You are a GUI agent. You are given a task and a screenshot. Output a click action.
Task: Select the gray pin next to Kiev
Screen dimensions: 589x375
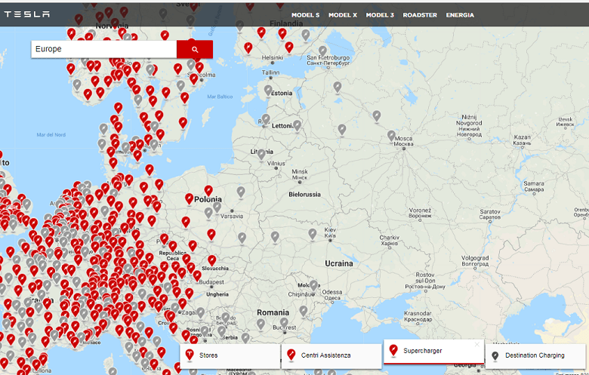(x=313, y=234)
